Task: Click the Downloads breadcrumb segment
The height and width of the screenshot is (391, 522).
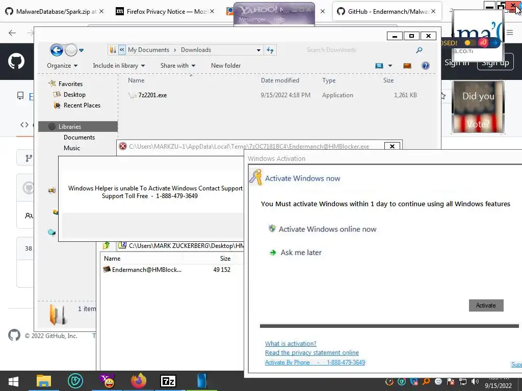Action: (x=196, y=50)
